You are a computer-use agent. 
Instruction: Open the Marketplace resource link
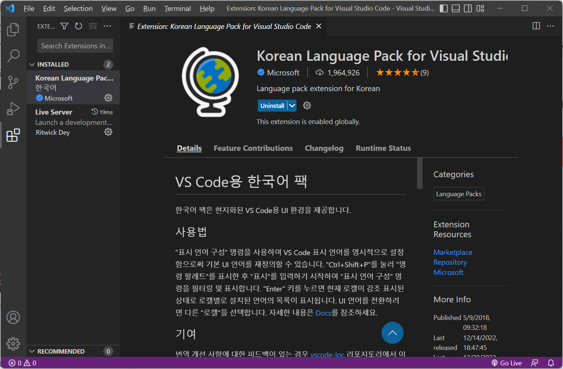point(453,252)
